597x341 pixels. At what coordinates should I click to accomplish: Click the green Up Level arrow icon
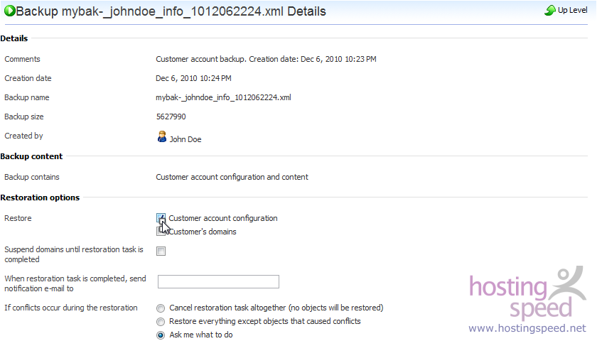tap(550, 10)
